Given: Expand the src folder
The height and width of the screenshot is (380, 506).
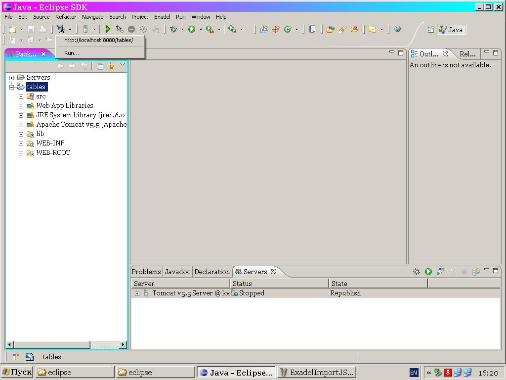Looking at the screenshot, I should [21, 96].
